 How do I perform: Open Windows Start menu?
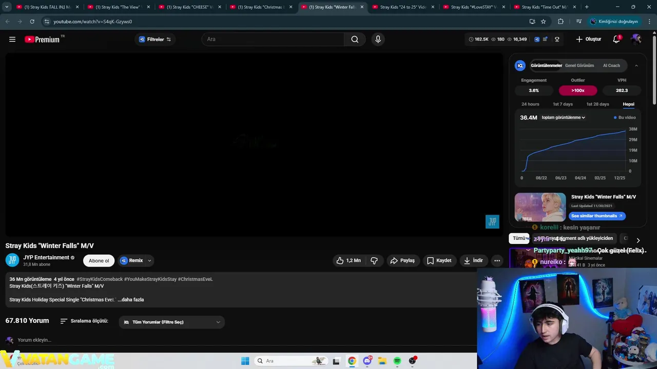point(245,361)
